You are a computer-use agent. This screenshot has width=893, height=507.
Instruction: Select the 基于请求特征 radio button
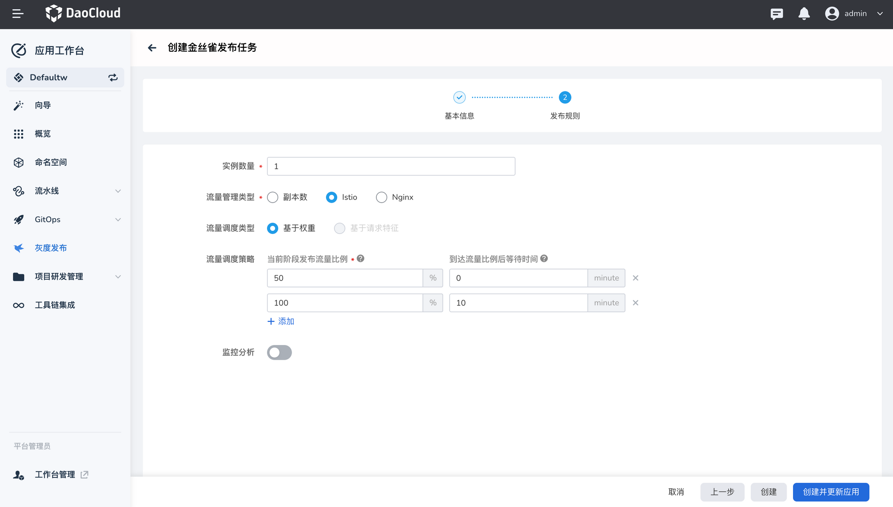coord(340,229)
